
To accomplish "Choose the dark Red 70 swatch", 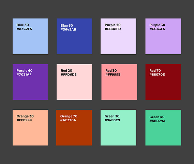I will [x=163, y=82].
